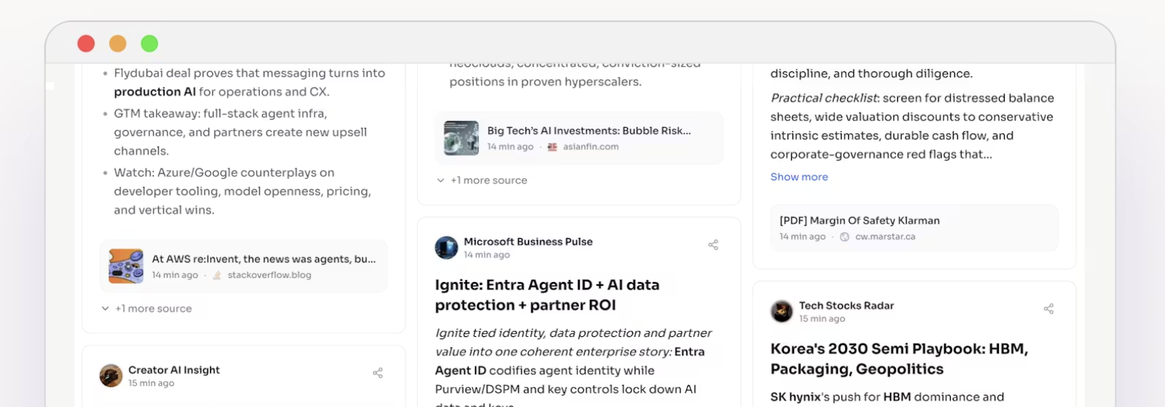Image resolution: width=1165 pixels, height=407 pixels.
Task: Open Ignite: Entra Agent ID headline
Action: click(547, 295)
